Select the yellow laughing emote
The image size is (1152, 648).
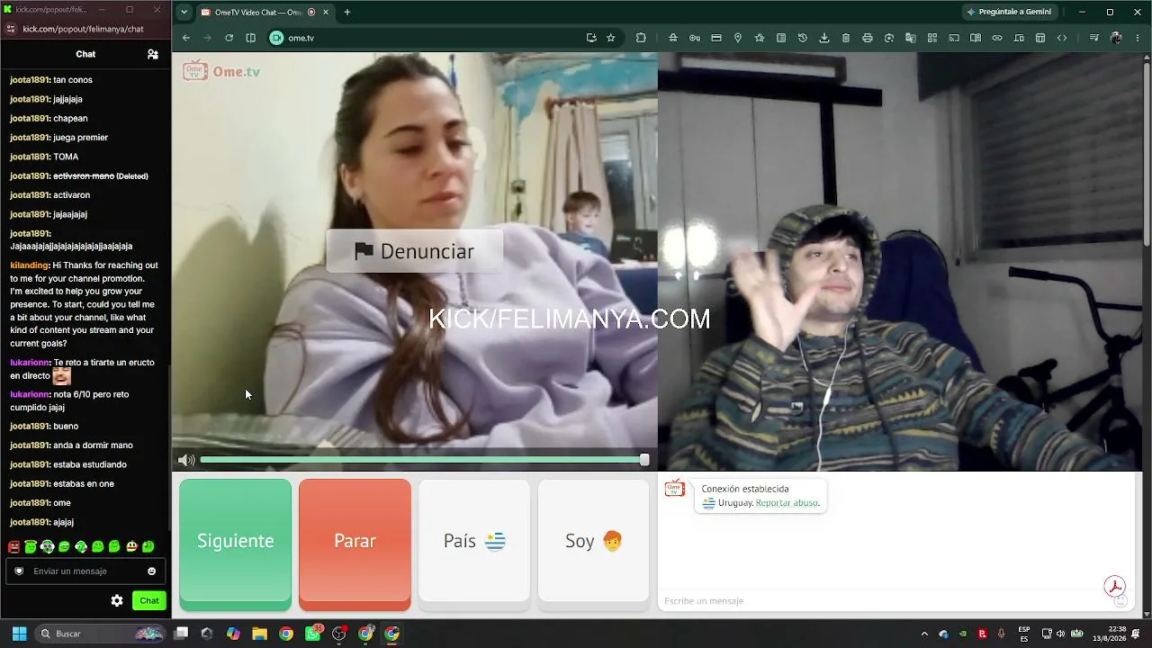131,546
